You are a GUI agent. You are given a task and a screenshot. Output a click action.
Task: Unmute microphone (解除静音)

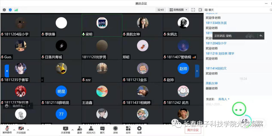[x=7, y=130]
